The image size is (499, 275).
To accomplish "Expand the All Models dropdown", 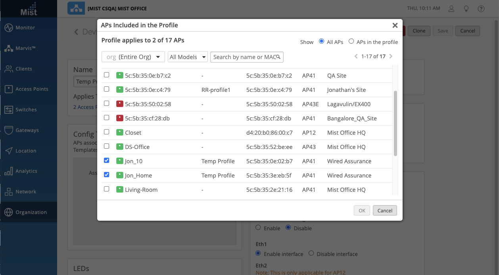I will tap(188, 57).
